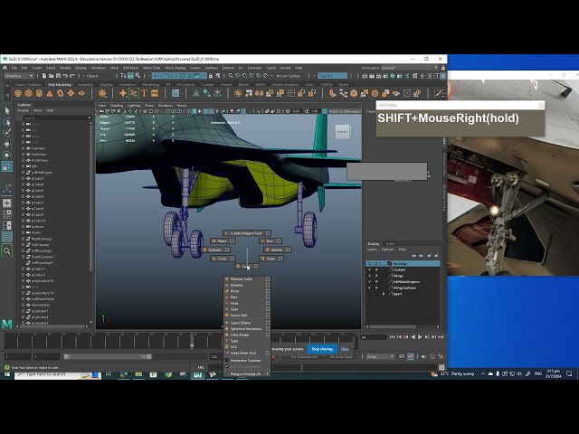Open option box for Plane in marking menu
The image size is (579, 434).
(232, 241)
